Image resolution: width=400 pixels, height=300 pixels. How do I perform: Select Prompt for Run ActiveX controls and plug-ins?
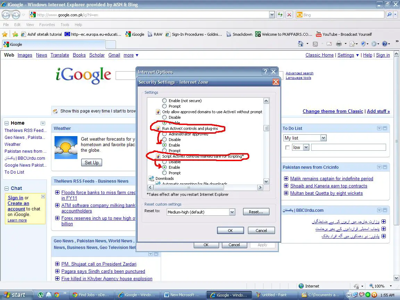tap(164, 150)
